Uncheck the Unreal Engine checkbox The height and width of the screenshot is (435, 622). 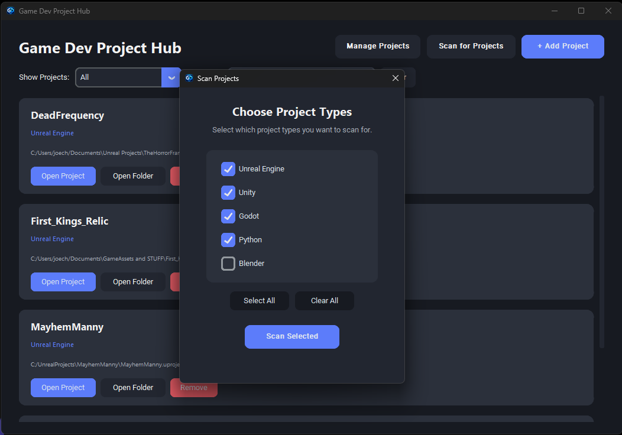coord(228,169)
